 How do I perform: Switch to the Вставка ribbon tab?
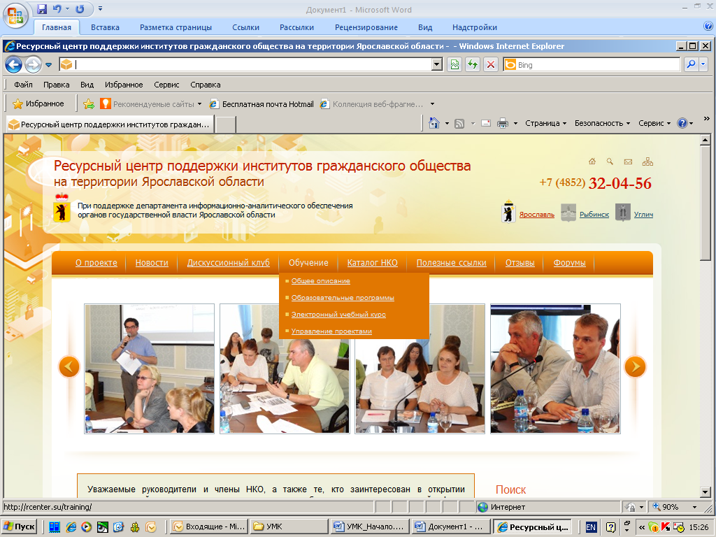click(105, 27)
